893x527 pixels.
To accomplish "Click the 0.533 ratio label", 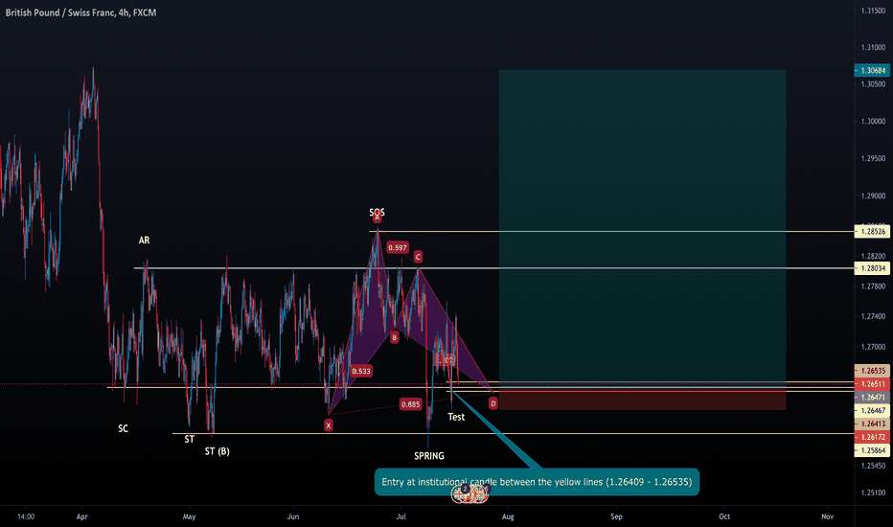I will coord(361,371).
